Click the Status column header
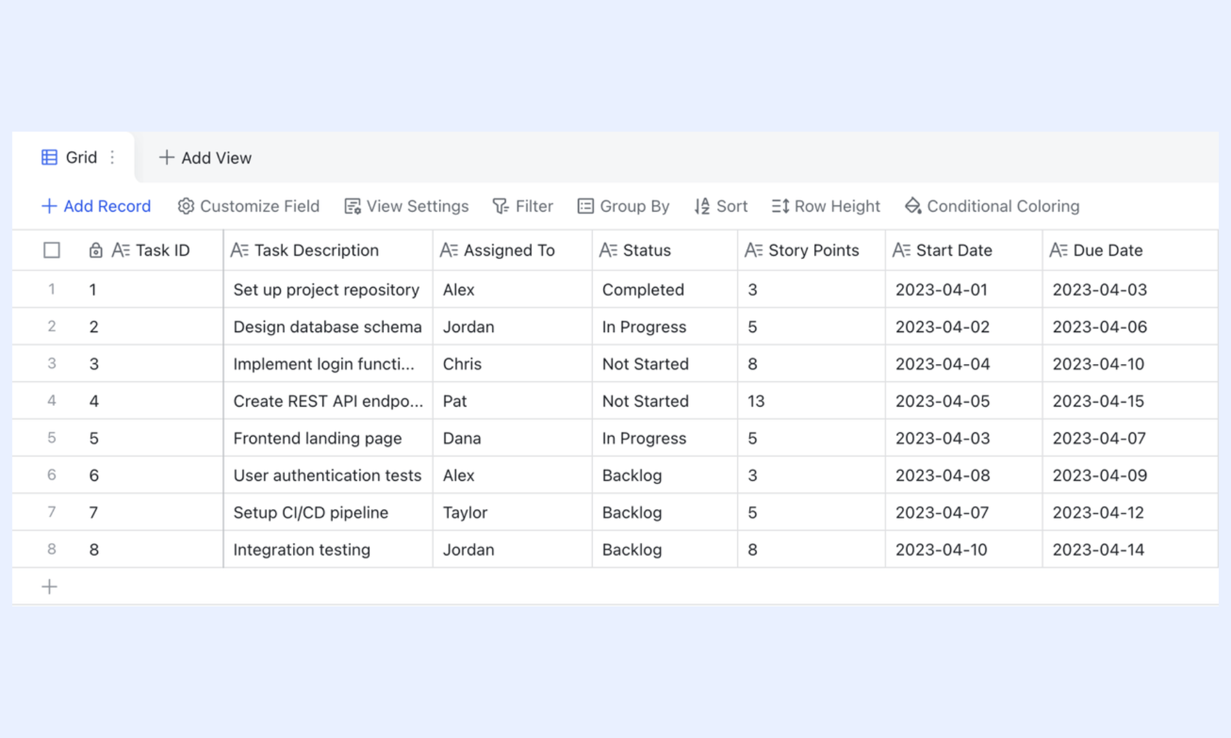The height and width of the screenshot is (738, 1231). coord(665,250)
